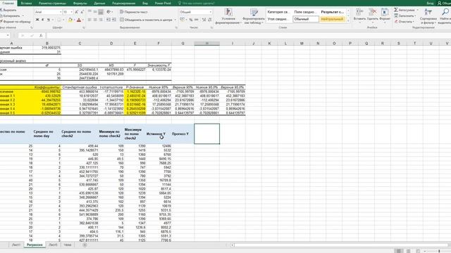Click the Copy (Копировать) button
The height and width of the screenshot is (253, 451).
tap(11, 15)
